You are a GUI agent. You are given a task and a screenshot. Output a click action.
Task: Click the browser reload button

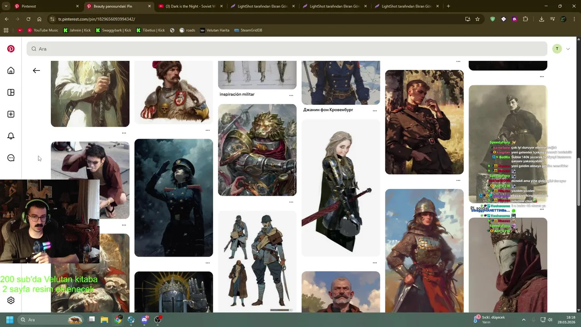pos(28,19)
